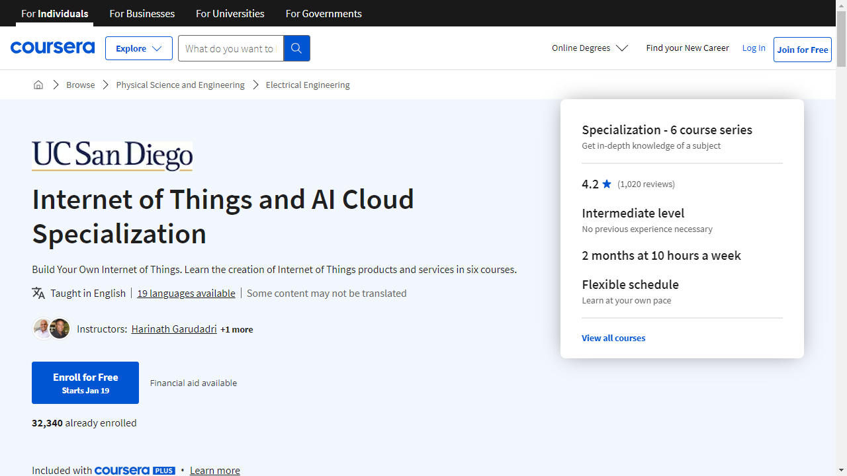Click 'Specialization - 6 course series' heading
This screenshot has height=476, width=847.
tap(667, 130)
